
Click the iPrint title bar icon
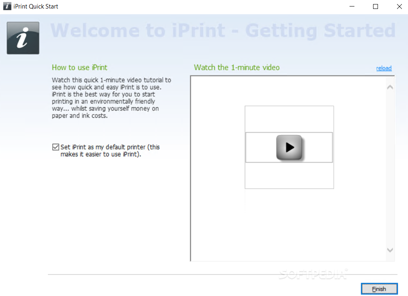(7, 6)
